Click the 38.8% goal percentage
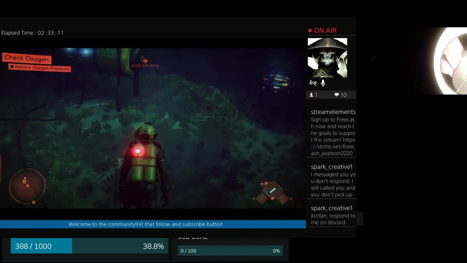 click(153, 246)
